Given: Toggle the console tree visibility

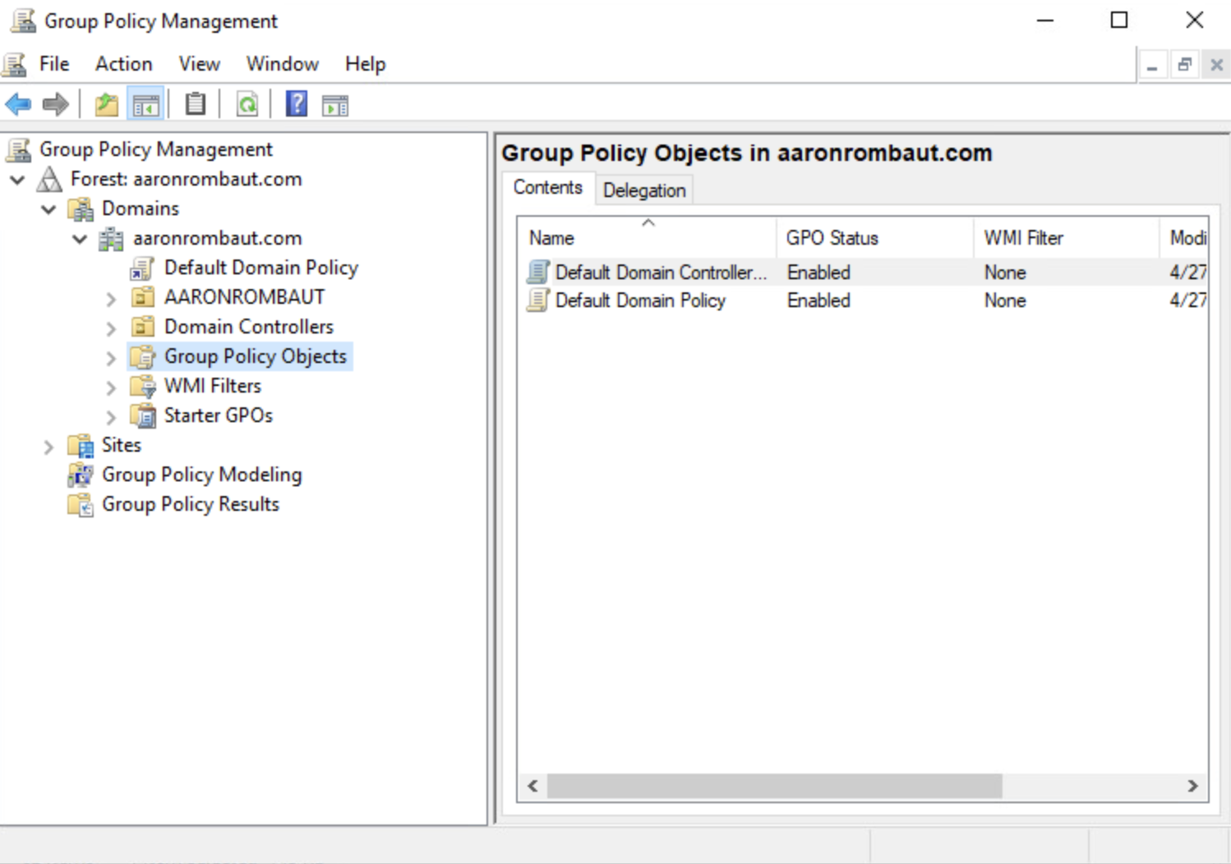Looking at the screenshot, I should click(146, 104).
